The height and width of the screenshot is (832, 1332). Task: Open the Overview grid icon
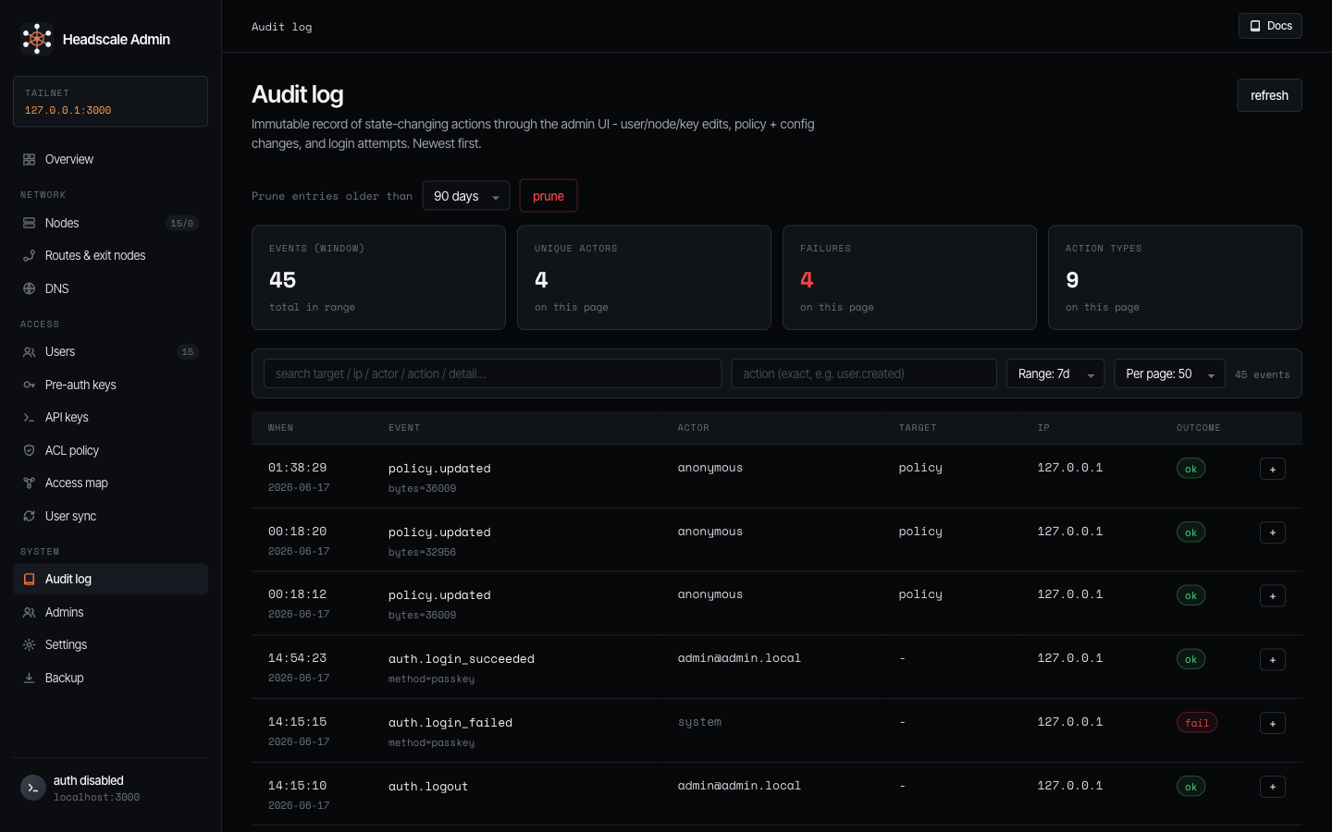click(x=29, y=159)
